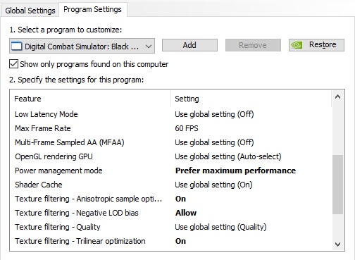Click the Remove button
Screen dimensions: 355x260
pos(253,45)
